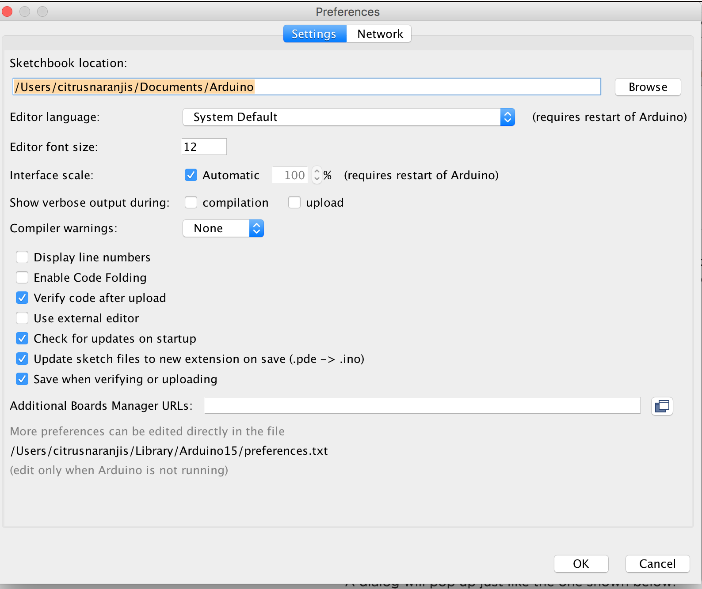Disable Automatic interface scale checkbox
The width and height of the screenshot is (702, 589).
pyautogui.click(x=191, y=175)
